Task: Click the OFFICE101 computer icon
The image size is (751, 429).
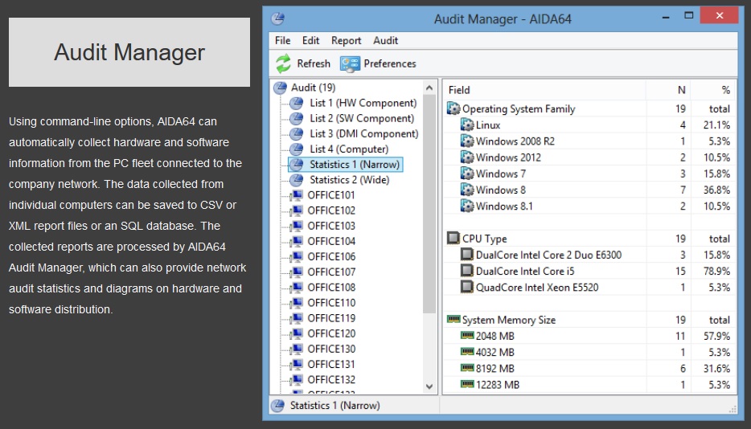Action: [297, 195]
